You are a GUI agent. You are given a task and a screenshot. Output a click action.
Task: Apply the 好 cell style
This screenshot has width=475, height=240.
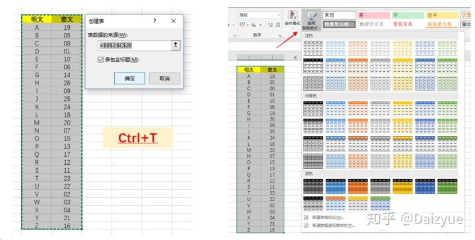(408, 15)
